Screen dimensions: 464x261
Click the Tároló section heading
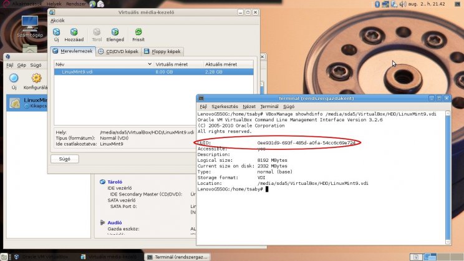[115, 182]
